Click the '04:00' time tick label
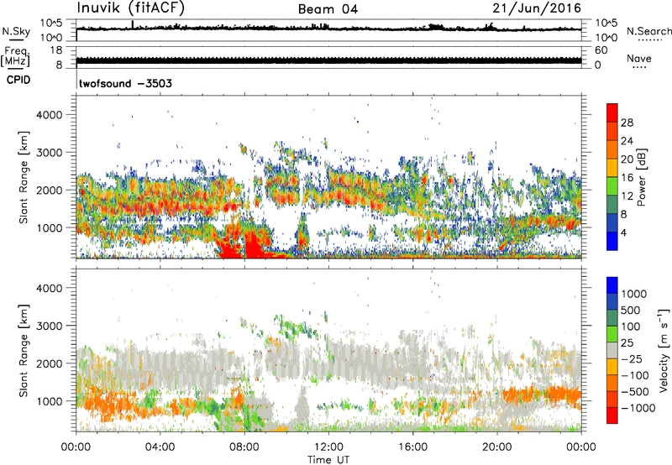Viewport: 672px width, 465px height. (160, 447)
